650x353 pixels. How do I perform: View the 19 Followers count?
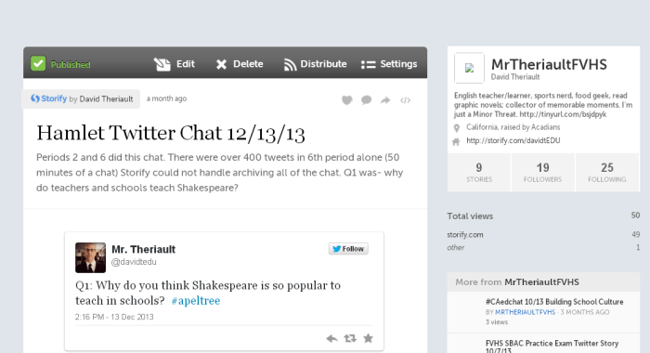542,173
